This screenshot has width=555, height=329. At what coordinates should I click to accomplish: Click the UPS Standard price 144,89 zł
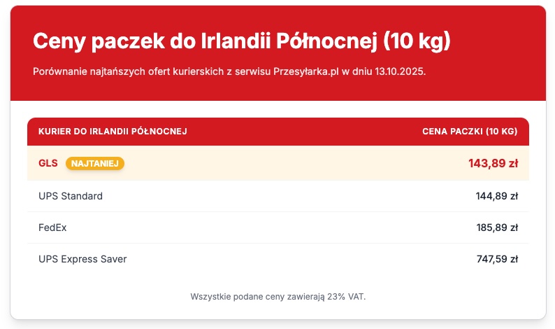(x=496, y=196)
